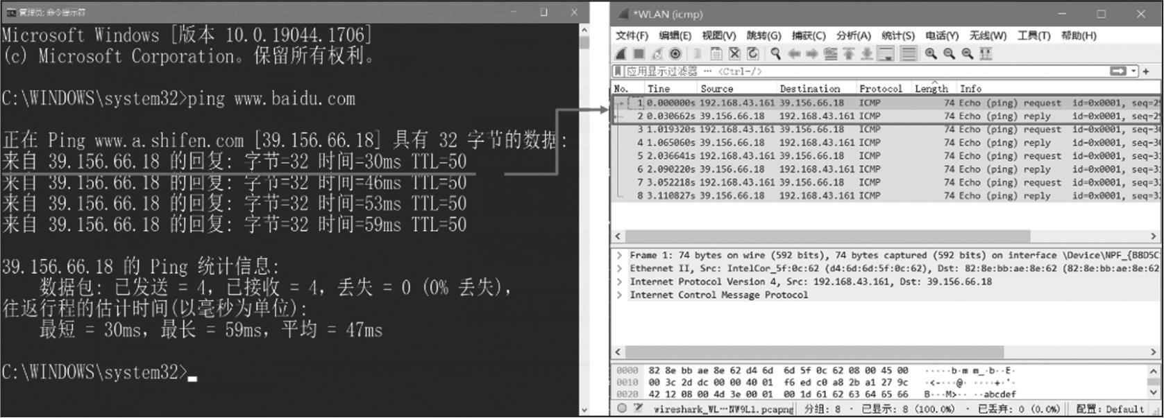This screenshot has height=418, width=1164.
Task: Zoom out the Wireshark text
Action: tap(949, 53)
